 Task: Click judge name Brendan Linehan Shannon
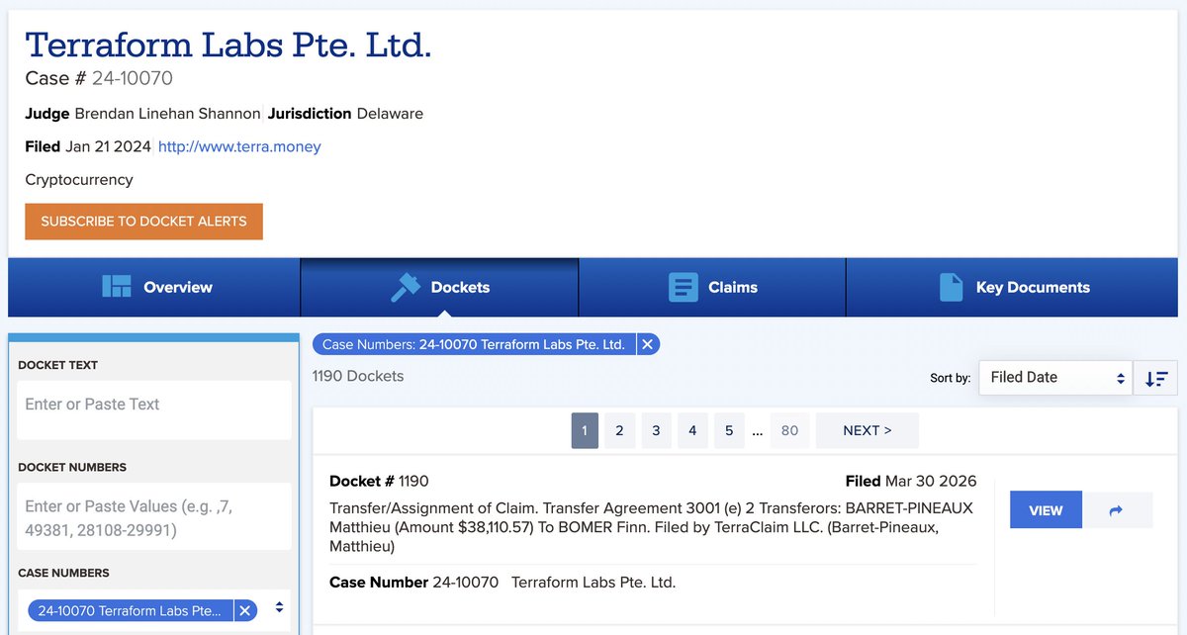pos(168,114)
